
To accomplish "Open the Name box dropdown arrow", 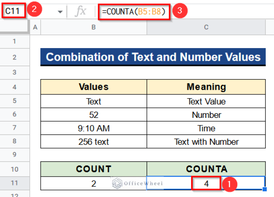I will (x=60, y=11).
